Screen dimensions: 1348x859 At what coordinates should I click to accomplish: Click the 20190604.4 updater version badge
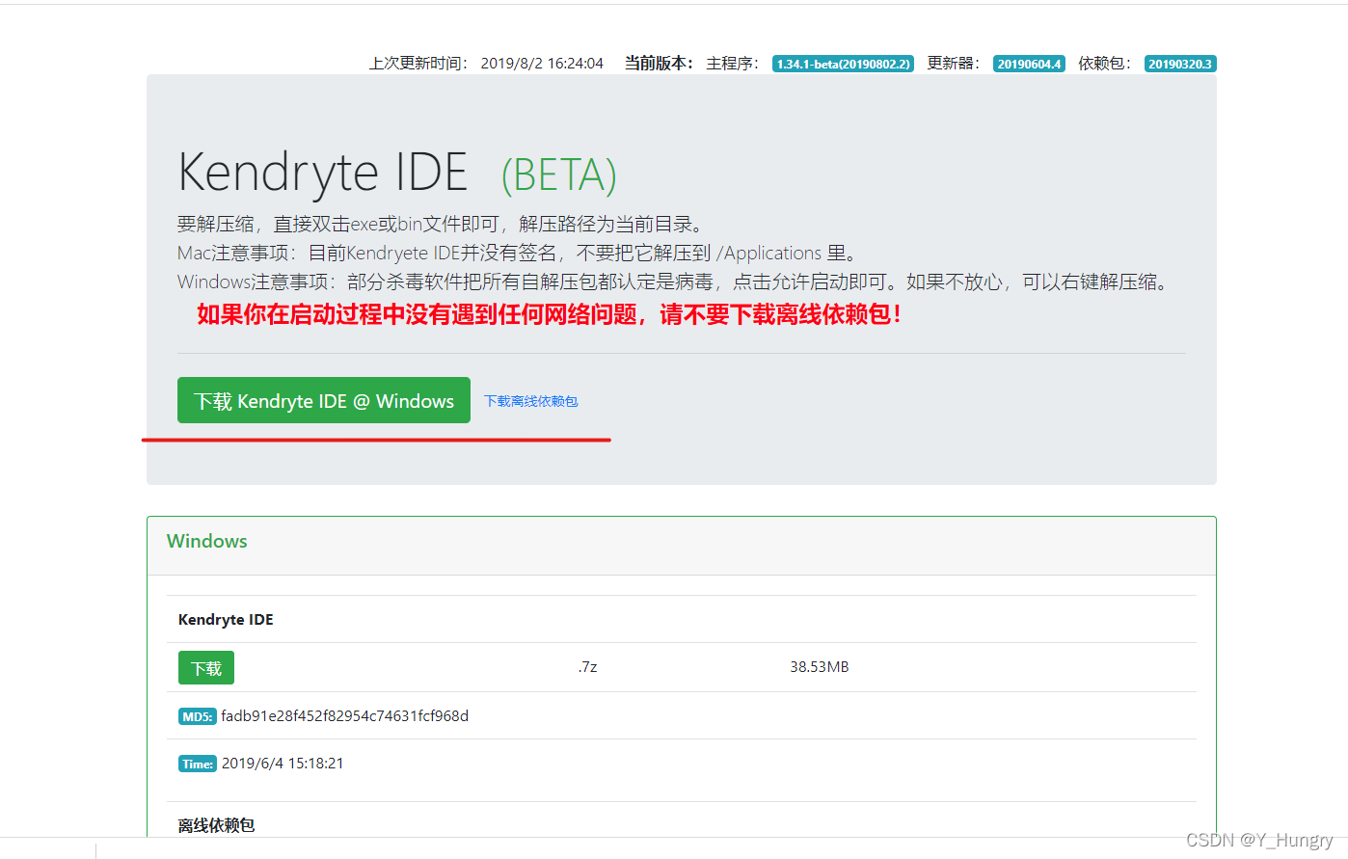point(1029,64)
